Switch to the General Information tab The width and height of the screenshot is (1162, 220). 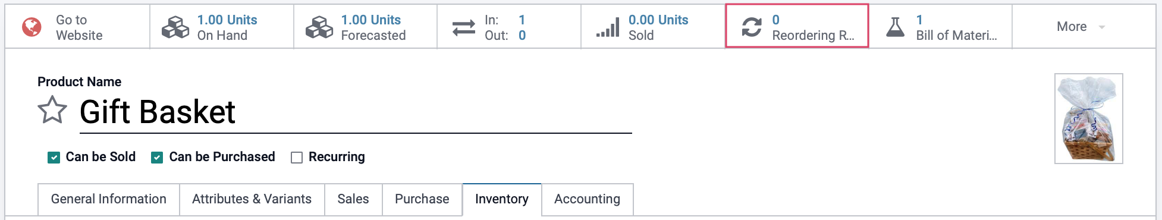tap(109, 199)
